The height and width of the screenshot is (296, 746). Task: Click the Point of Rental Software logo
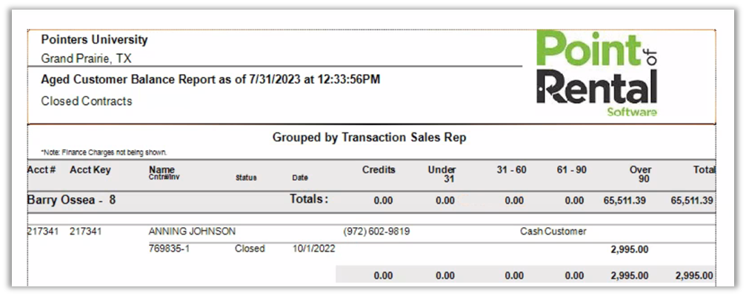596,74
